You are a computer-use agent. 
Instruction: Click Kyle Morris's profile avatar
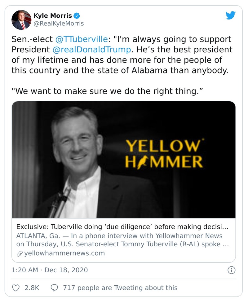pos(21,20)
